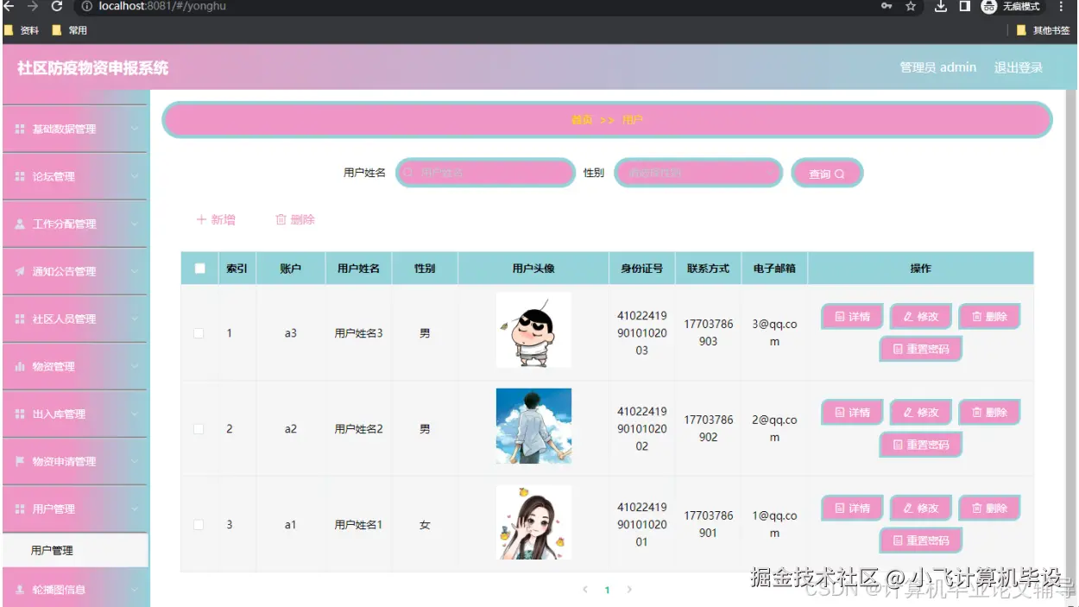The image size is (1079, 607).
Task: Click the 通知公告管理 paper-plane icon
Action: pos(20,271)
